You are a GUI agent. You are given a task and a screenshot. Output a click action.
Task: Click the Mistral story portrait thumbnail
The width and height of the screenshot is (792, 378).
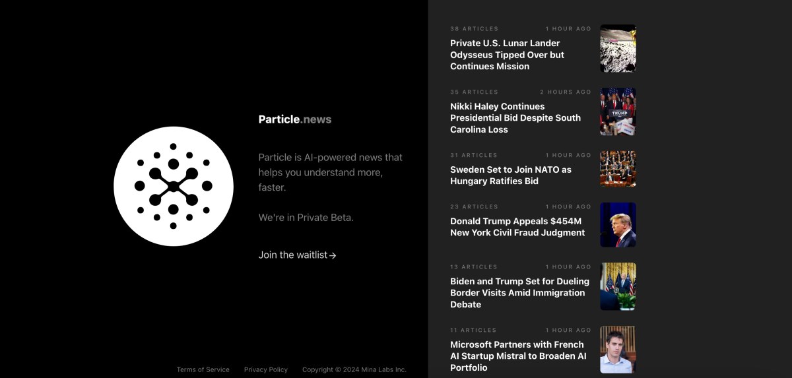618,350
